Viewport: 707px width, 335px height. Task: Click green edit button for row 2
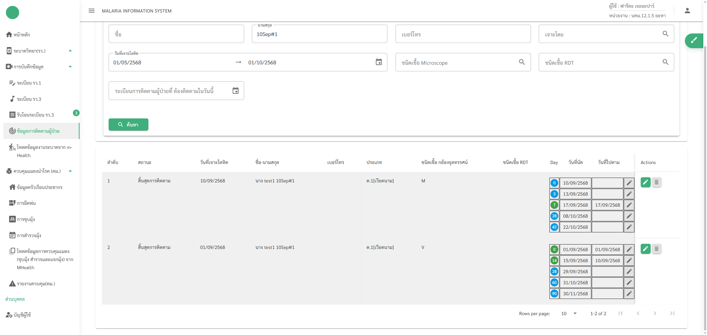[646, 249]
